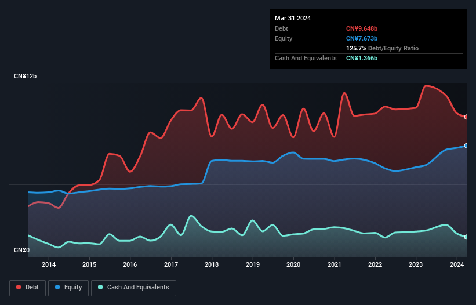The width and height of the screenshot is (476, 305).
Task: Click the 2024 x-axis label
Action: [456, 264]
